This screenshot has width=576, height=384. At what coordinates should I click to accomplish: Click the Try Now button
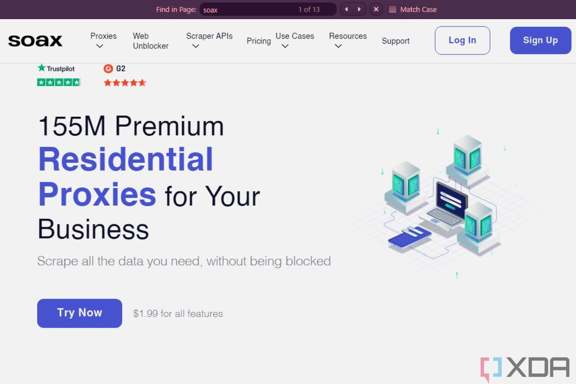(x=79, y=312)
